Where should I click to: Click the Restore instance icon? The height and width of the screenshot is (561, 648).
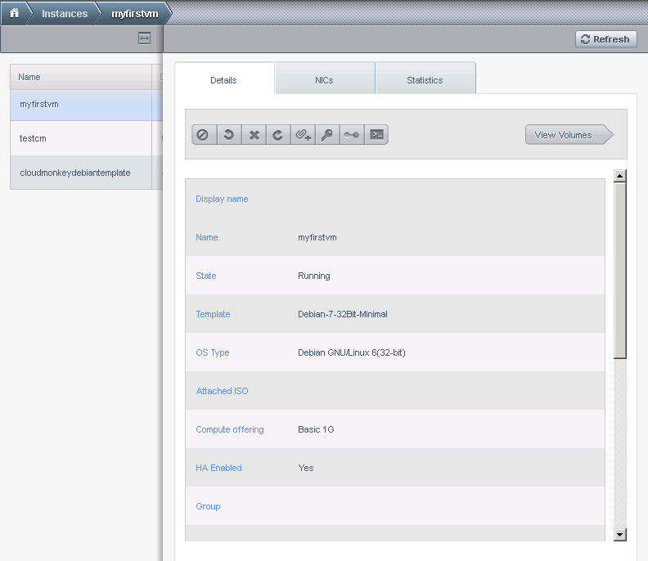point(278,135)
